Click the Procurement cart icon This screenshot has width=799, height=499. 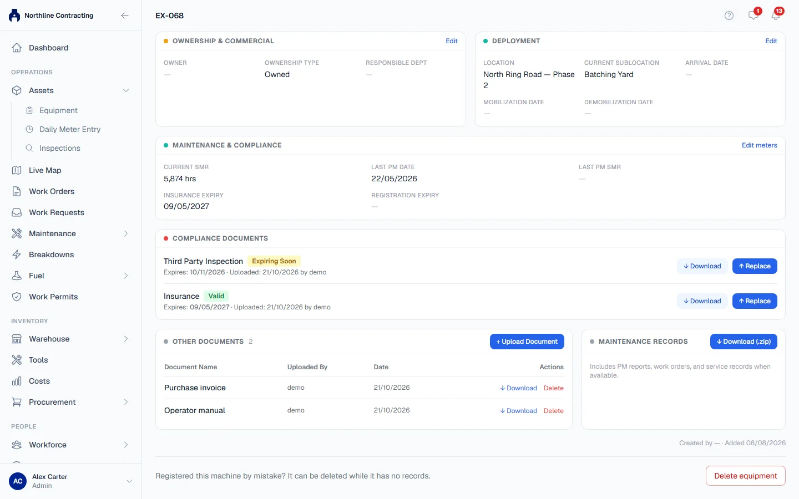coord(17,402)
